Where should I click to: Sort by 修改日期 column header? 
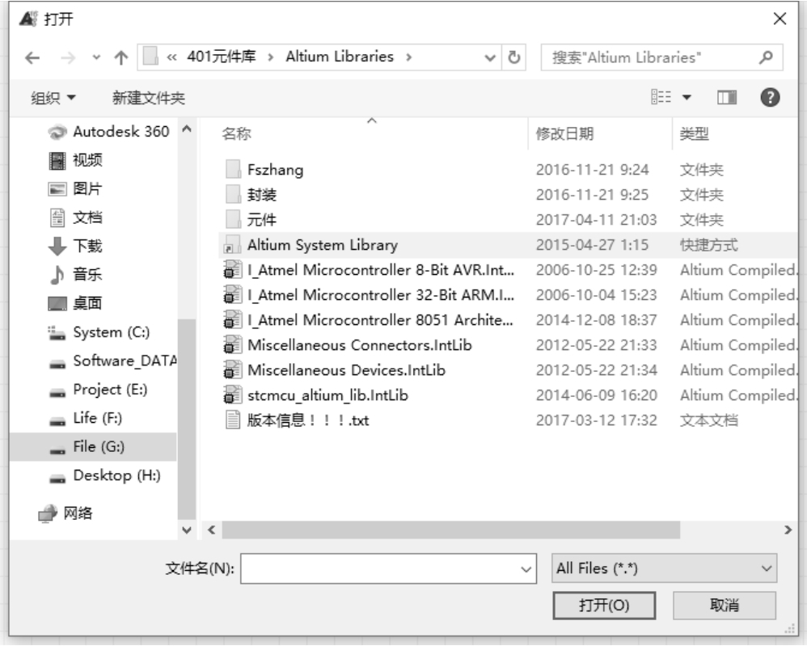click(x=564, y=134)
